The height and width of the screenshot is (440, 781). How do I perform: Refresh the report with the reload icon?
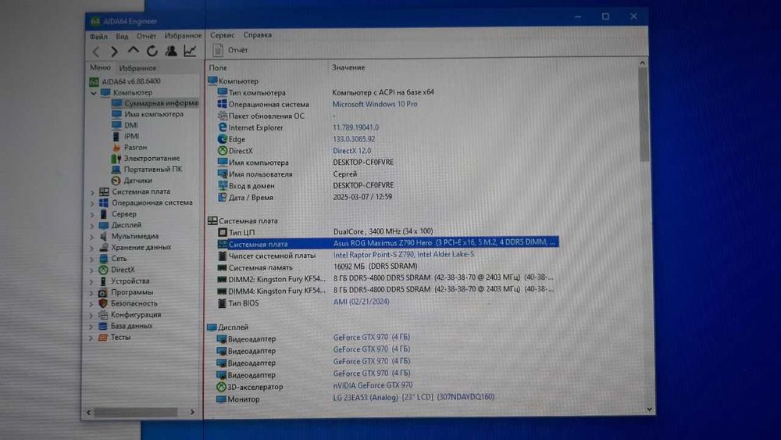click(152, 50)
